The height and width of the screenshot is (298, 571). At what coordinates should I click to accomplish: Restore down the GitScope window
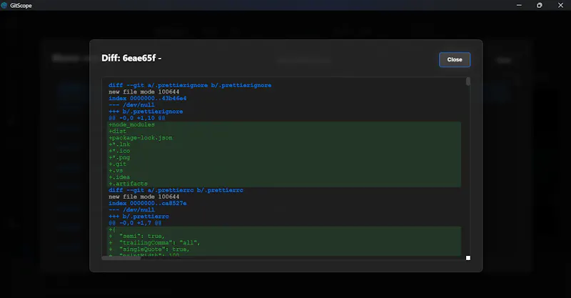[540, 5]
